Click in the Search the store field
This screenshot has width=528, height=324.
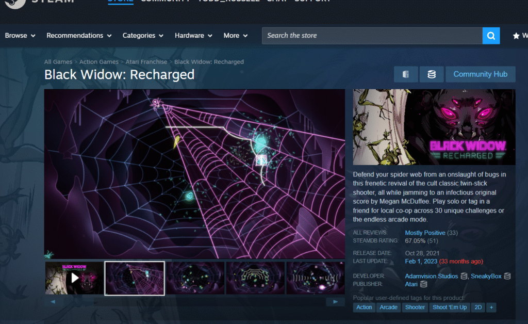tap(371, 36)
